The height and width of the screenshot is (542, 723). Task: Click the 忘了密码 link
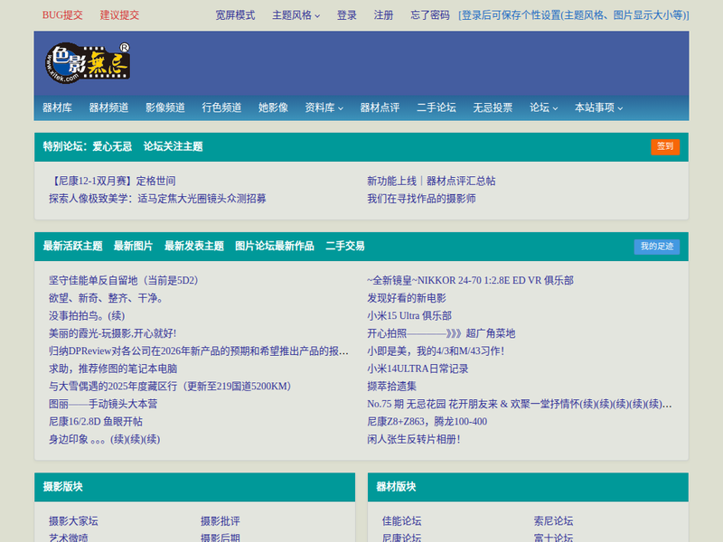coord(429,15)
